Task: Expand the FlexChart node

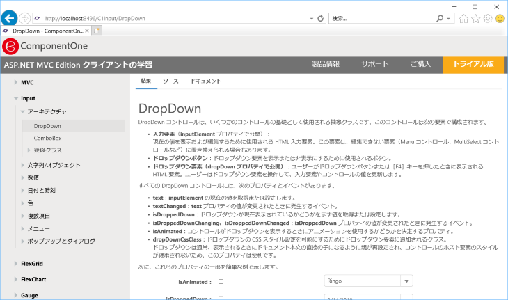Action: pos(15,279)
